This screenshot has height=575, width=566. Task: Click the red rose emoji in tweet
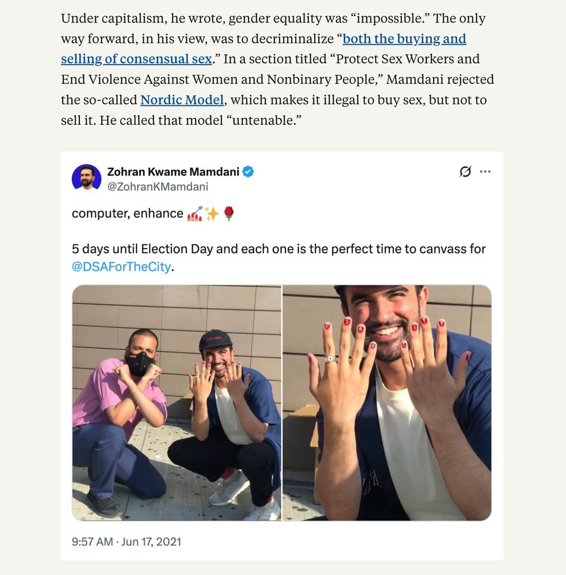[x=229, y=213]
